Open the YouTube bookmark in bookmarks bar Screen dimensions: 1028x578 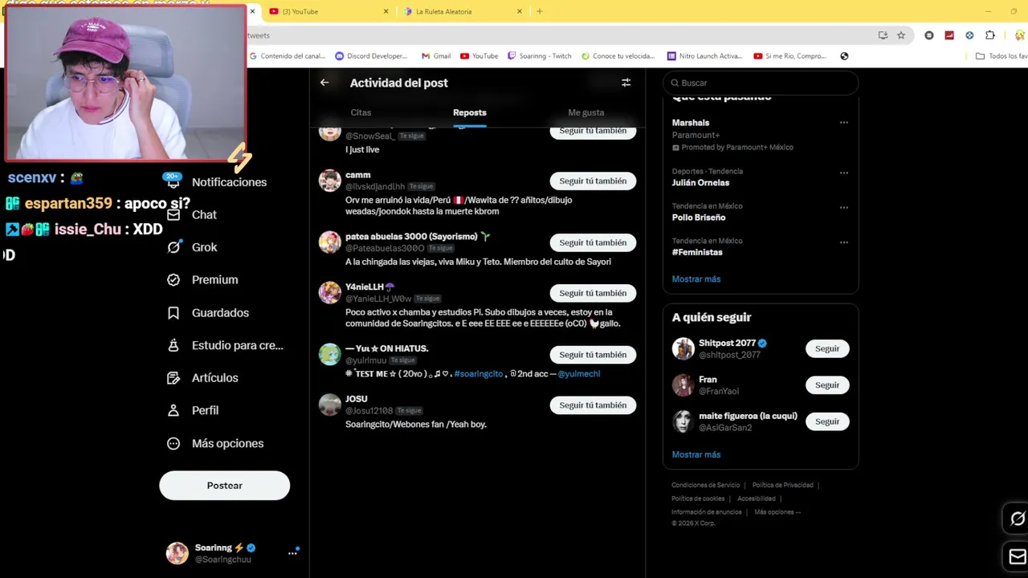click(479, 56)
